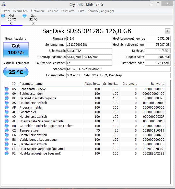This screenshot has height=189, width=175.
Task: Click the ID column header
Action: tap(14, 84)
